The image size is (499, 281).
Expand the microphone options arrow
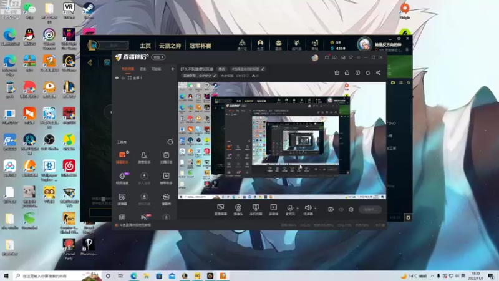pyautogui.click(x=298, y=209)
